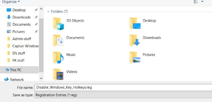Screen dimensions: 212x102
Task: Open the Organize dropdown menu
Action: pos(11,2)
